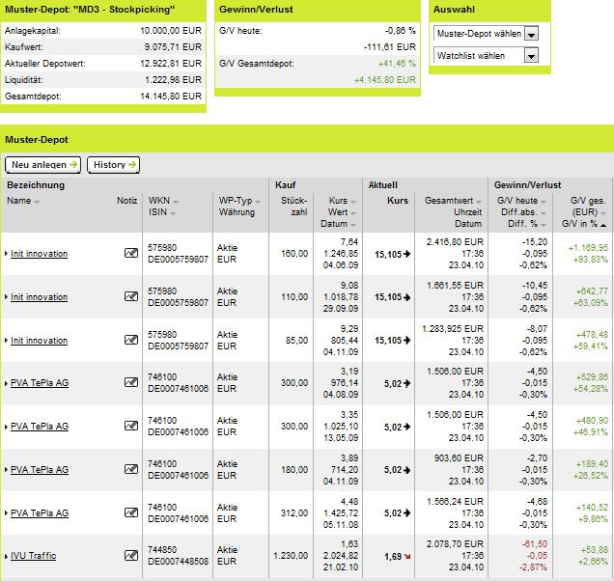The width and height of the screenshot is (614, 581).
Task: Sort by purchase Kurs arrow in Kauf column
Action: (353, 202)
